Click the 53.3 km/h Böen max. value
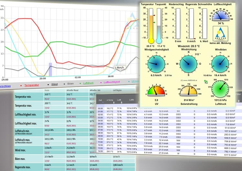The width and height of the screenshot is (242, 171). [71, 156]
